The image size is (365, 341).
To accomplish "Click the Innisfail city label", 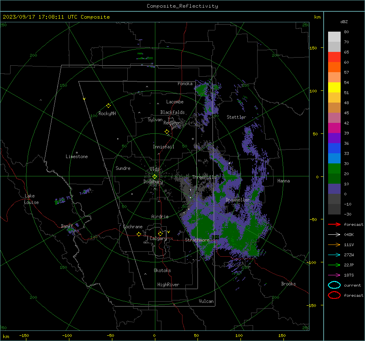I will coord(163,147).
